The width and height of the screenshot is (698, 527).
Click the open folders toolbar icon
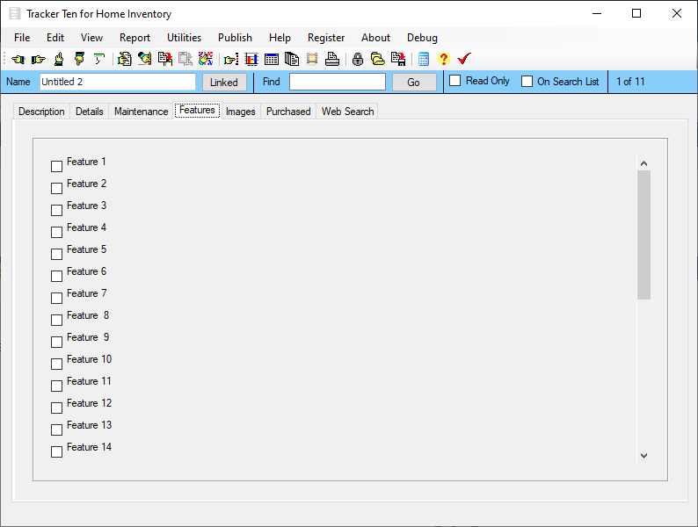377,59
